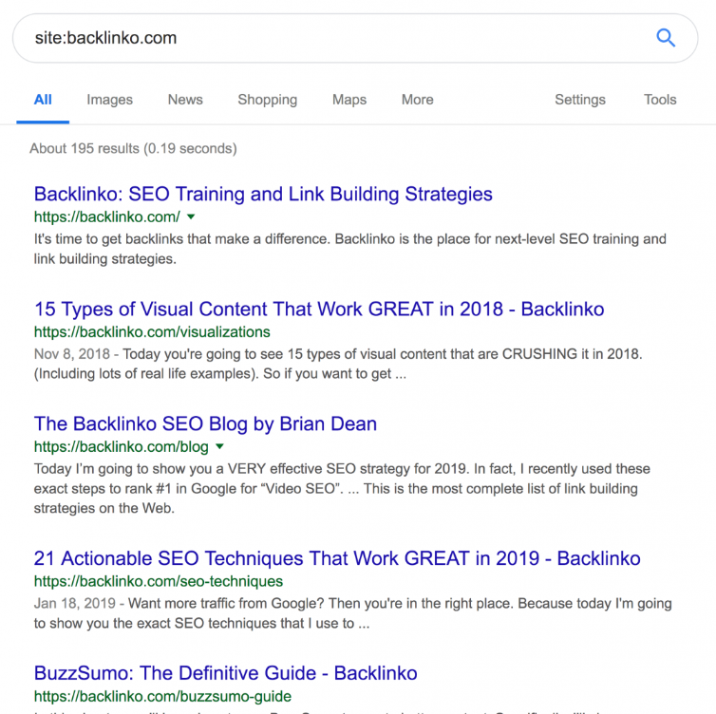The height and width of the screenshot is (714, 716).
Task: Switch to the Images tab
Action: click(109, 100)
